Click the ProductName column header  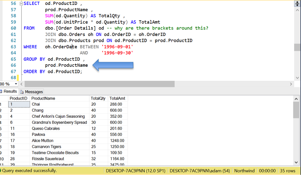pyautogui.click(x=60, y=98)
